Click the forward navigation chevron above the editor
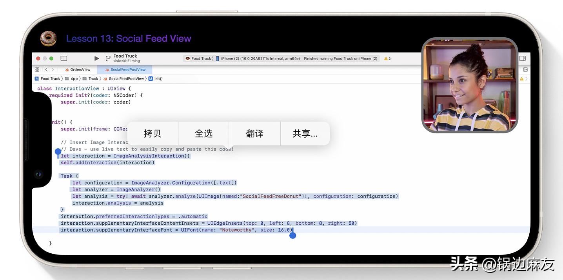The width and height of the screenshot is (563, 280). (x=53, y=69)
